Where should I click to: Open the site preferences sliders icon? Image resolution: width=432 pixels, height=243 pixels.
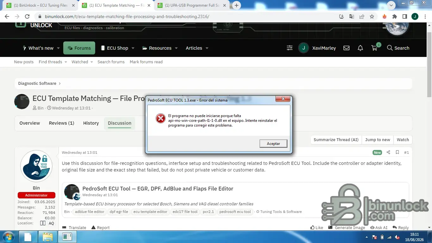(x=290, y=48)
